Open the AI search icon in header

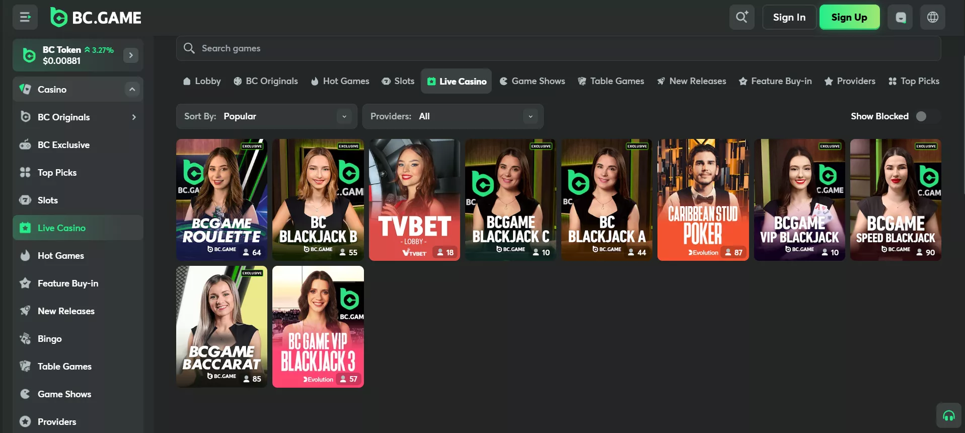pos(741,17)
